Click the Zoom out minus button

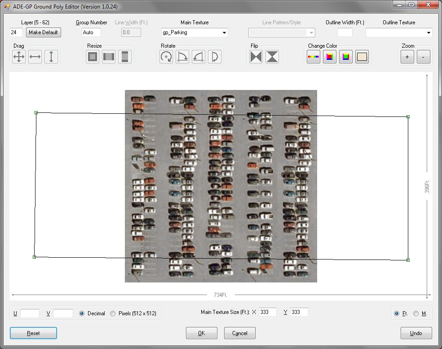click(x=424, y=57)
